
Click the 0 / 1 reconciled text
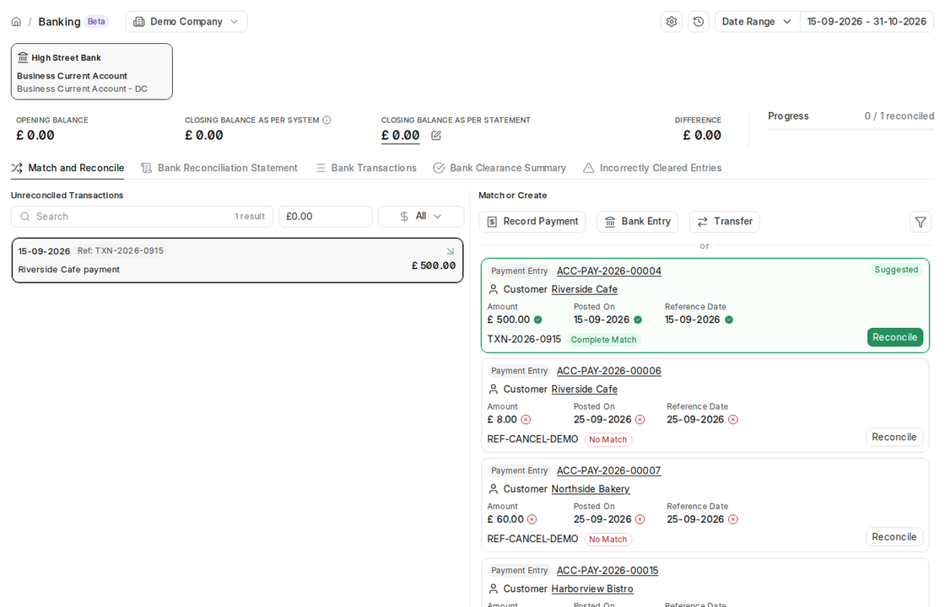pyautogui.click(x=899, y=116)
